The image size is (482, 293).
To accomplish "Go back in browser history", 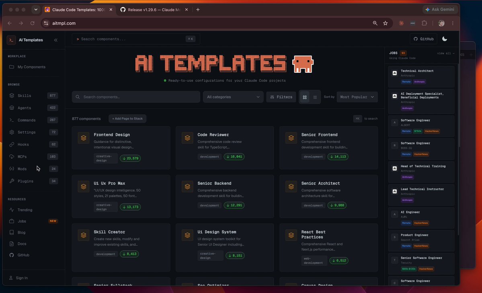I will (10, 23).
